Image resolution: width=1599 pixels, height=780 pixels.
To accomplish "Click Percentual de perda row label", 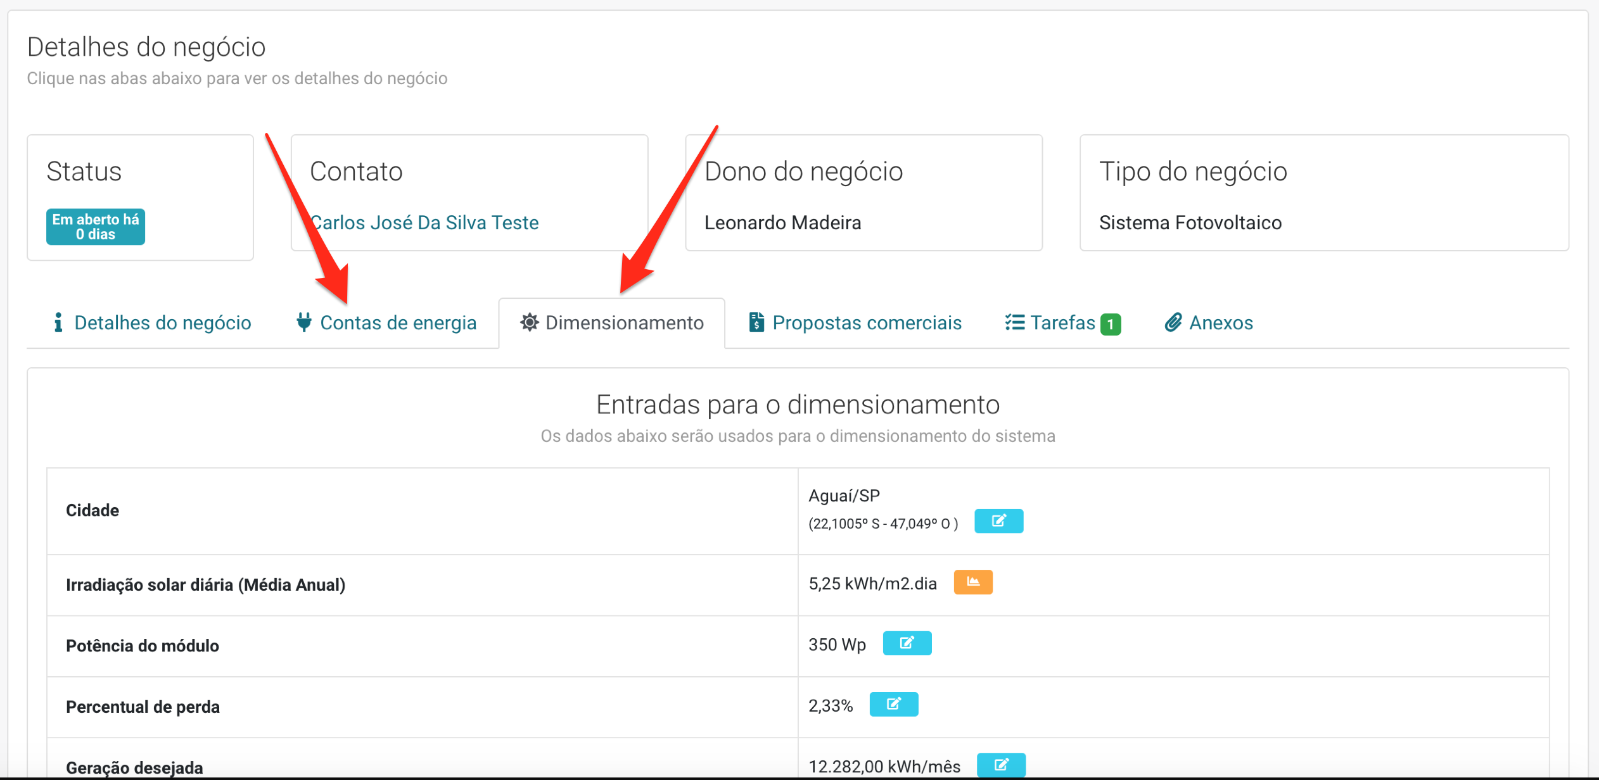I will [143, 707].
